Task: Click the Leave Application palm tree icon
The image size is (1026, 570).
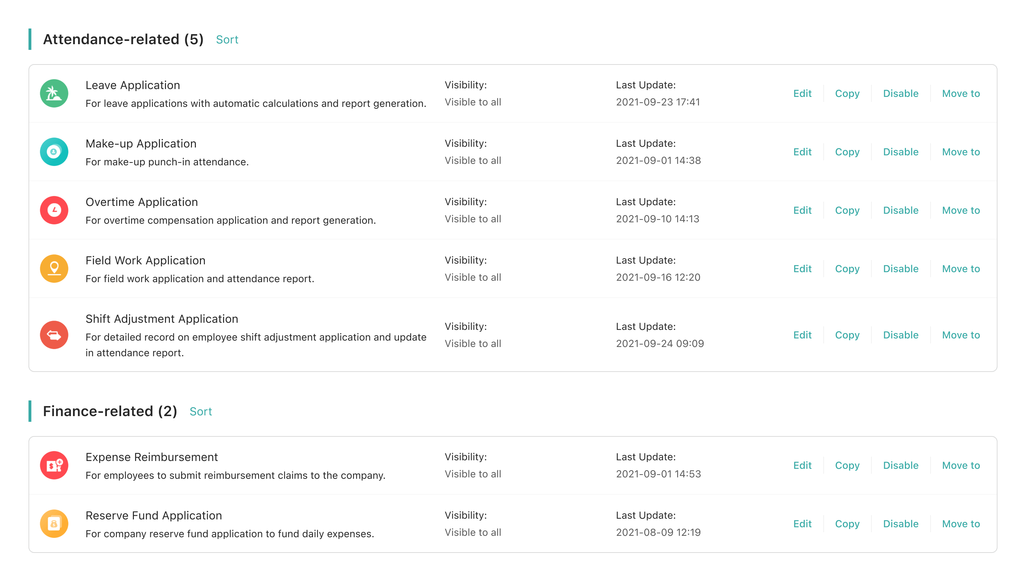Action: (x=54, y=94)
